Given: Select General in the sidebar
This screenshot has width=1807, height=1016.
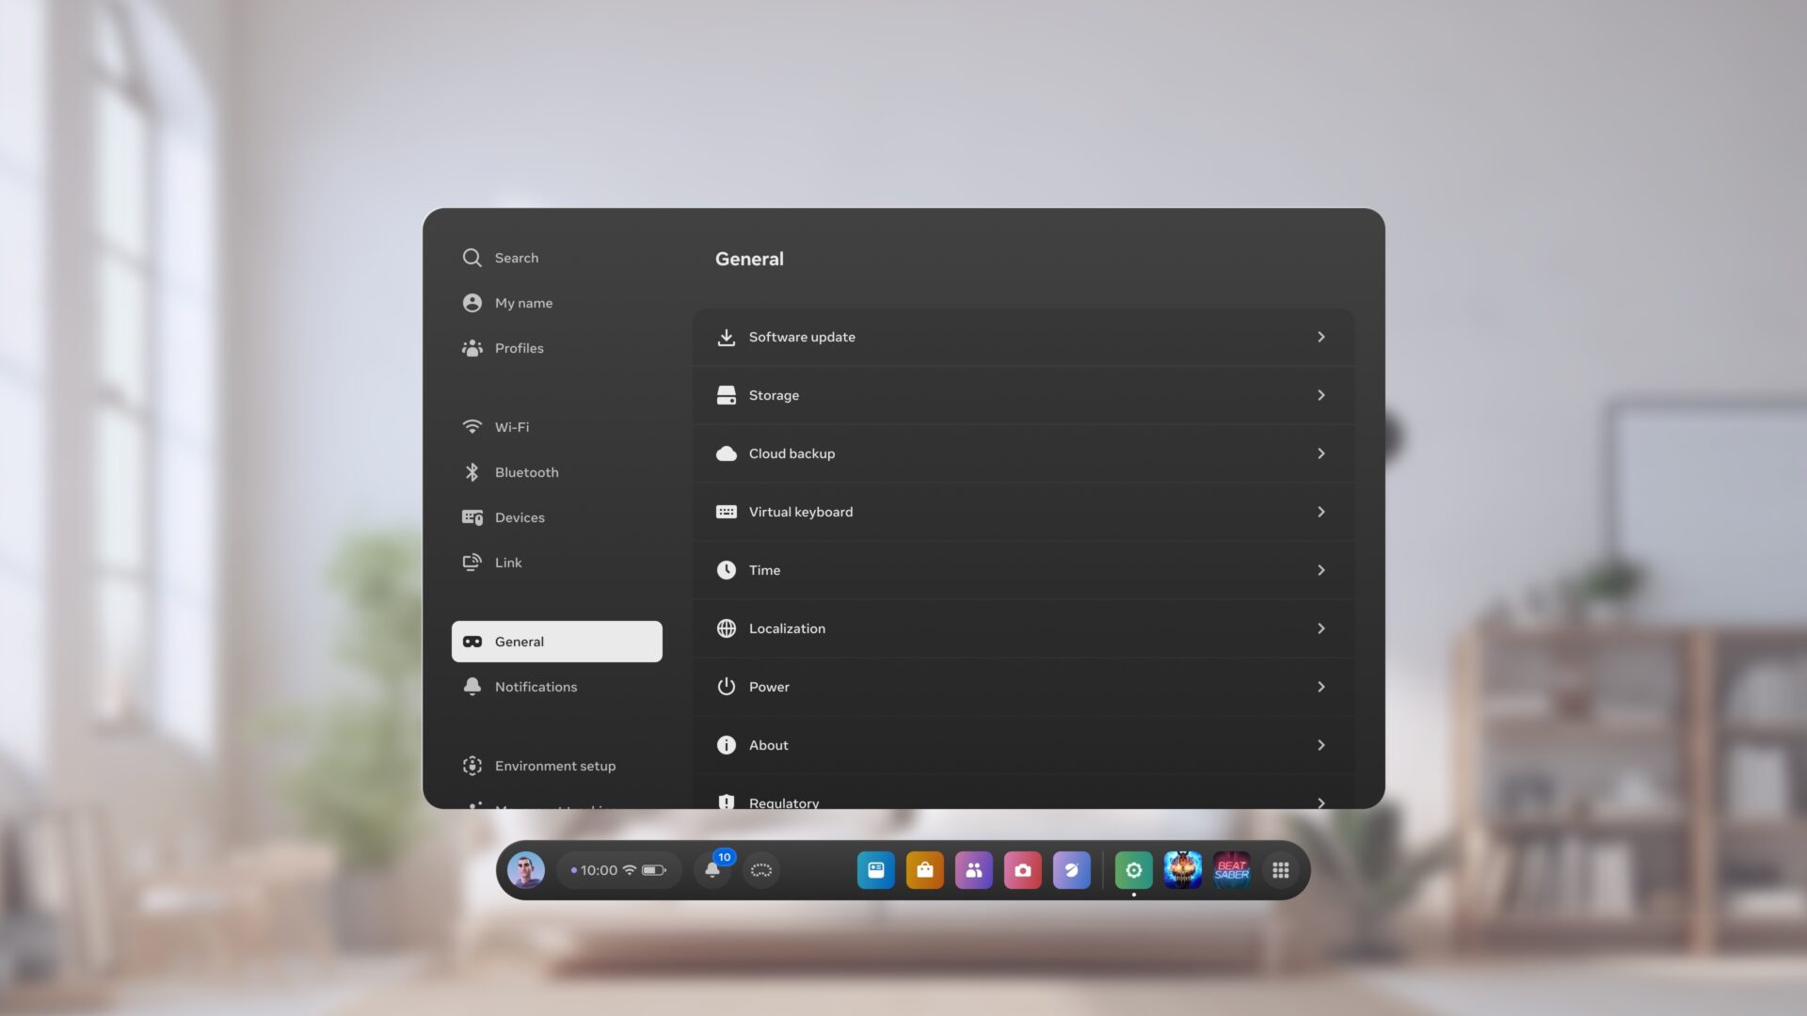Looking at the screenshot, I should click(556, 642).
